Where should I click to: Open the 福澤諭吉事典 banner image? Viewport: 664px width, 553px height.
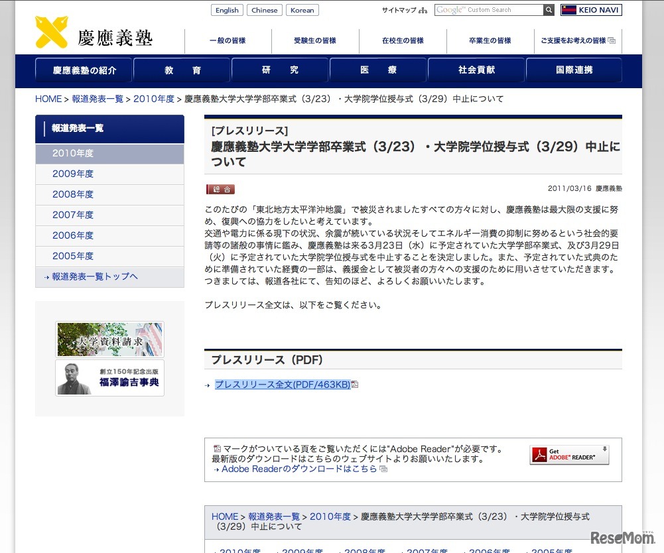(x=109, y=378)
